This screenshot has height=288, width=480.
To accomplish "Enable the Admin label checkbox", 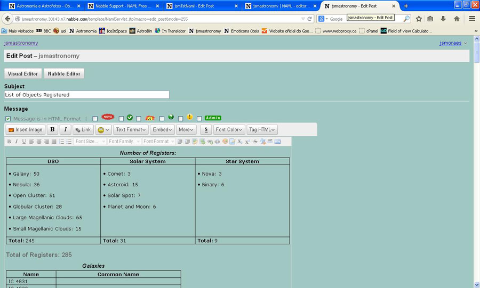I will click(x=199, y=119).
